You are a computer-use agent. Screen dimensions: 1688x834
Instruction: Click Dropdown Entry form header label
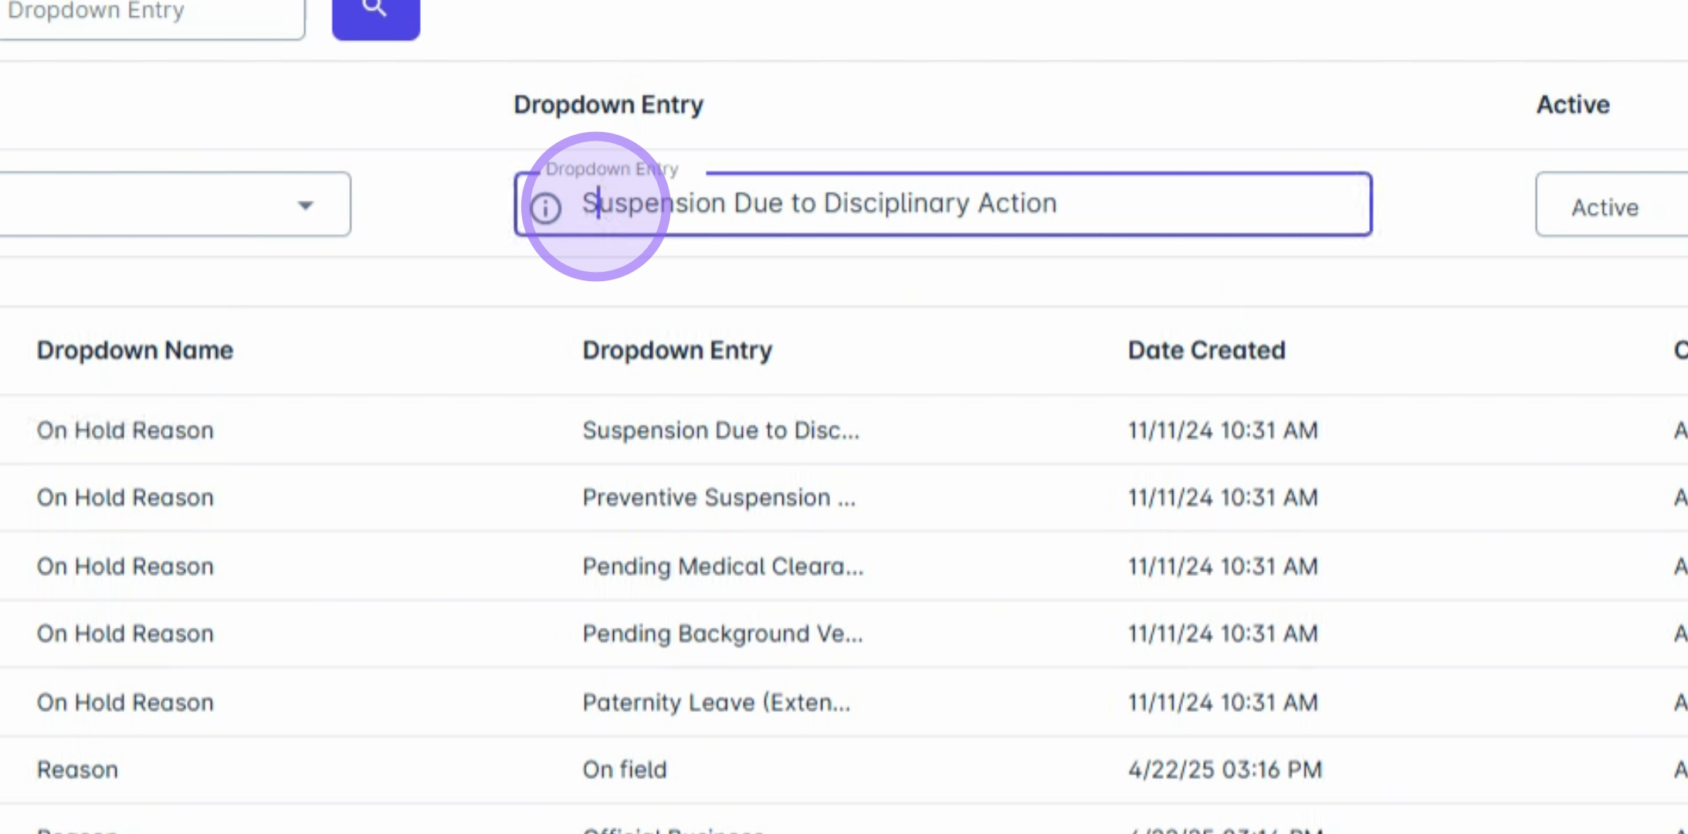click(608, 105)
